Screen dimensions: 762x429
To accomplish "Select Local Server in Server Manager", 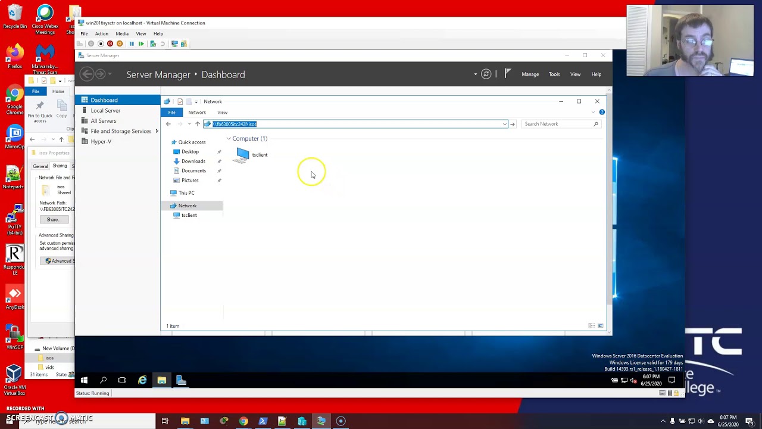I will coord(105,110).
